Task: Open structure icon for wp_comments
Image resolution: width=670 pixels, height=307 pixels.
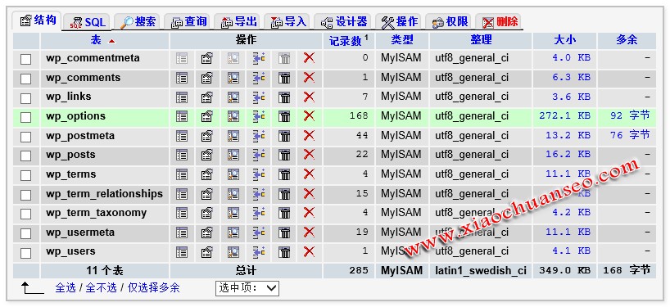Action: [207, 78]
